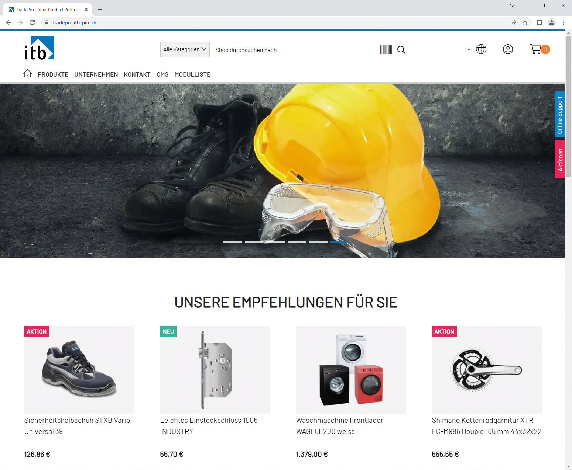Open the KONTAKT menu
This screenshot has height=470, width=572.
coord(137,74)
